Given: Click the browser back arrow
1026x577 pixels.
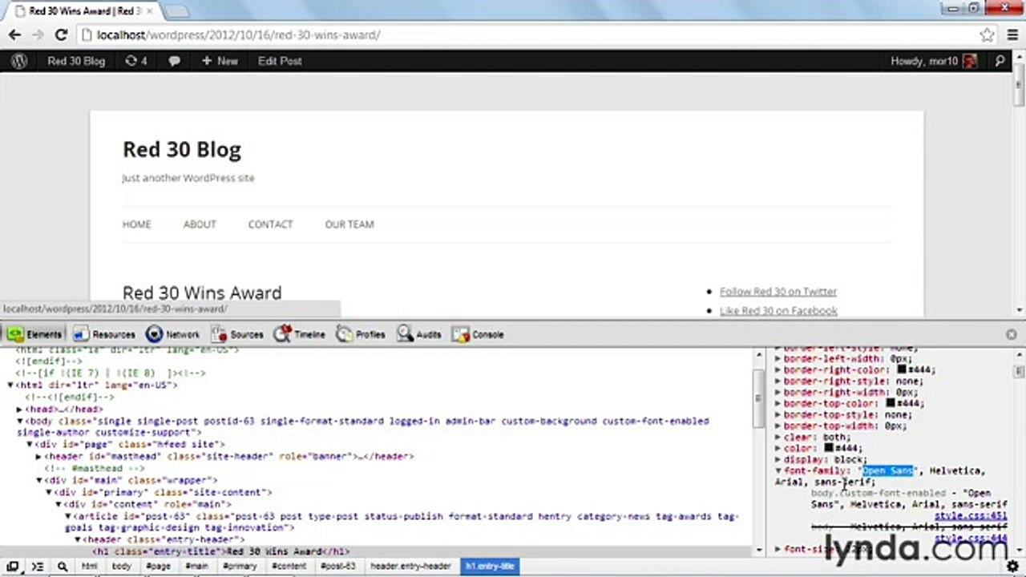Looking at the screenshot, I should [14, 35].
